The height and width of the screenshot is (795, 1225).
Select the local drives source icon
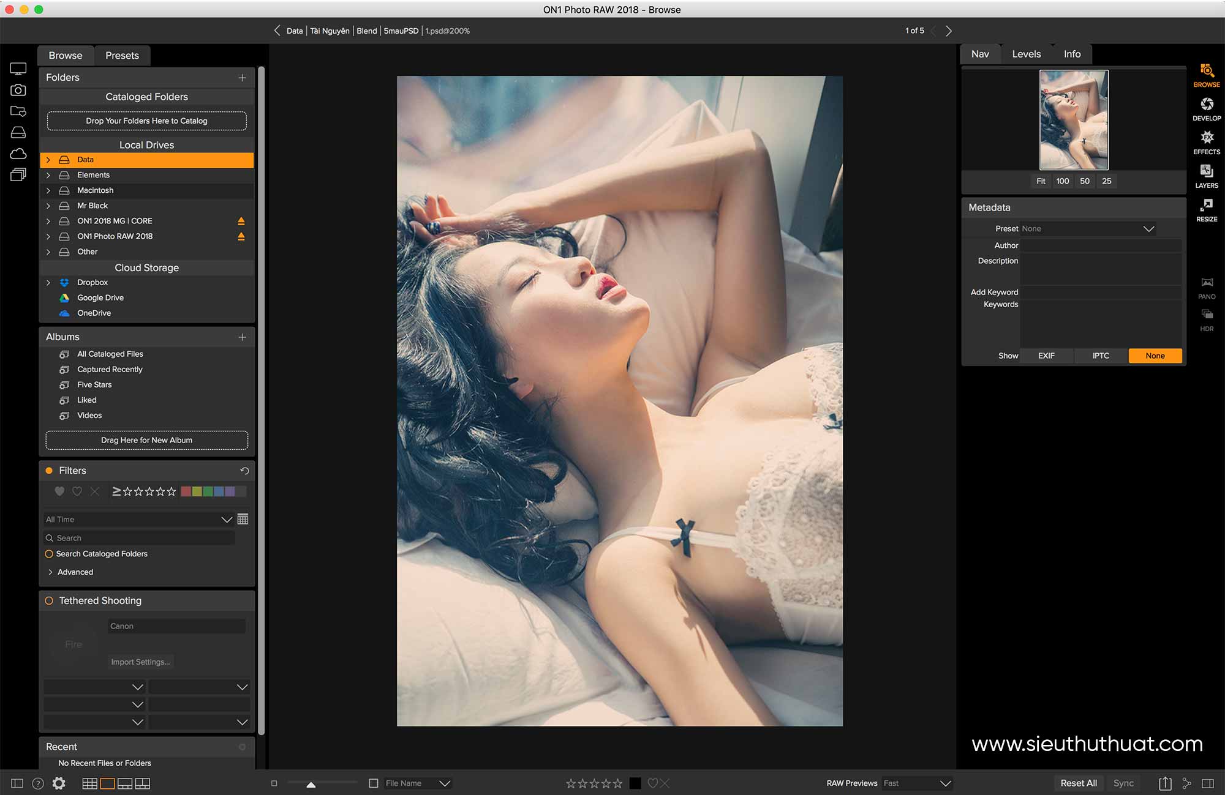click(18, 132)
